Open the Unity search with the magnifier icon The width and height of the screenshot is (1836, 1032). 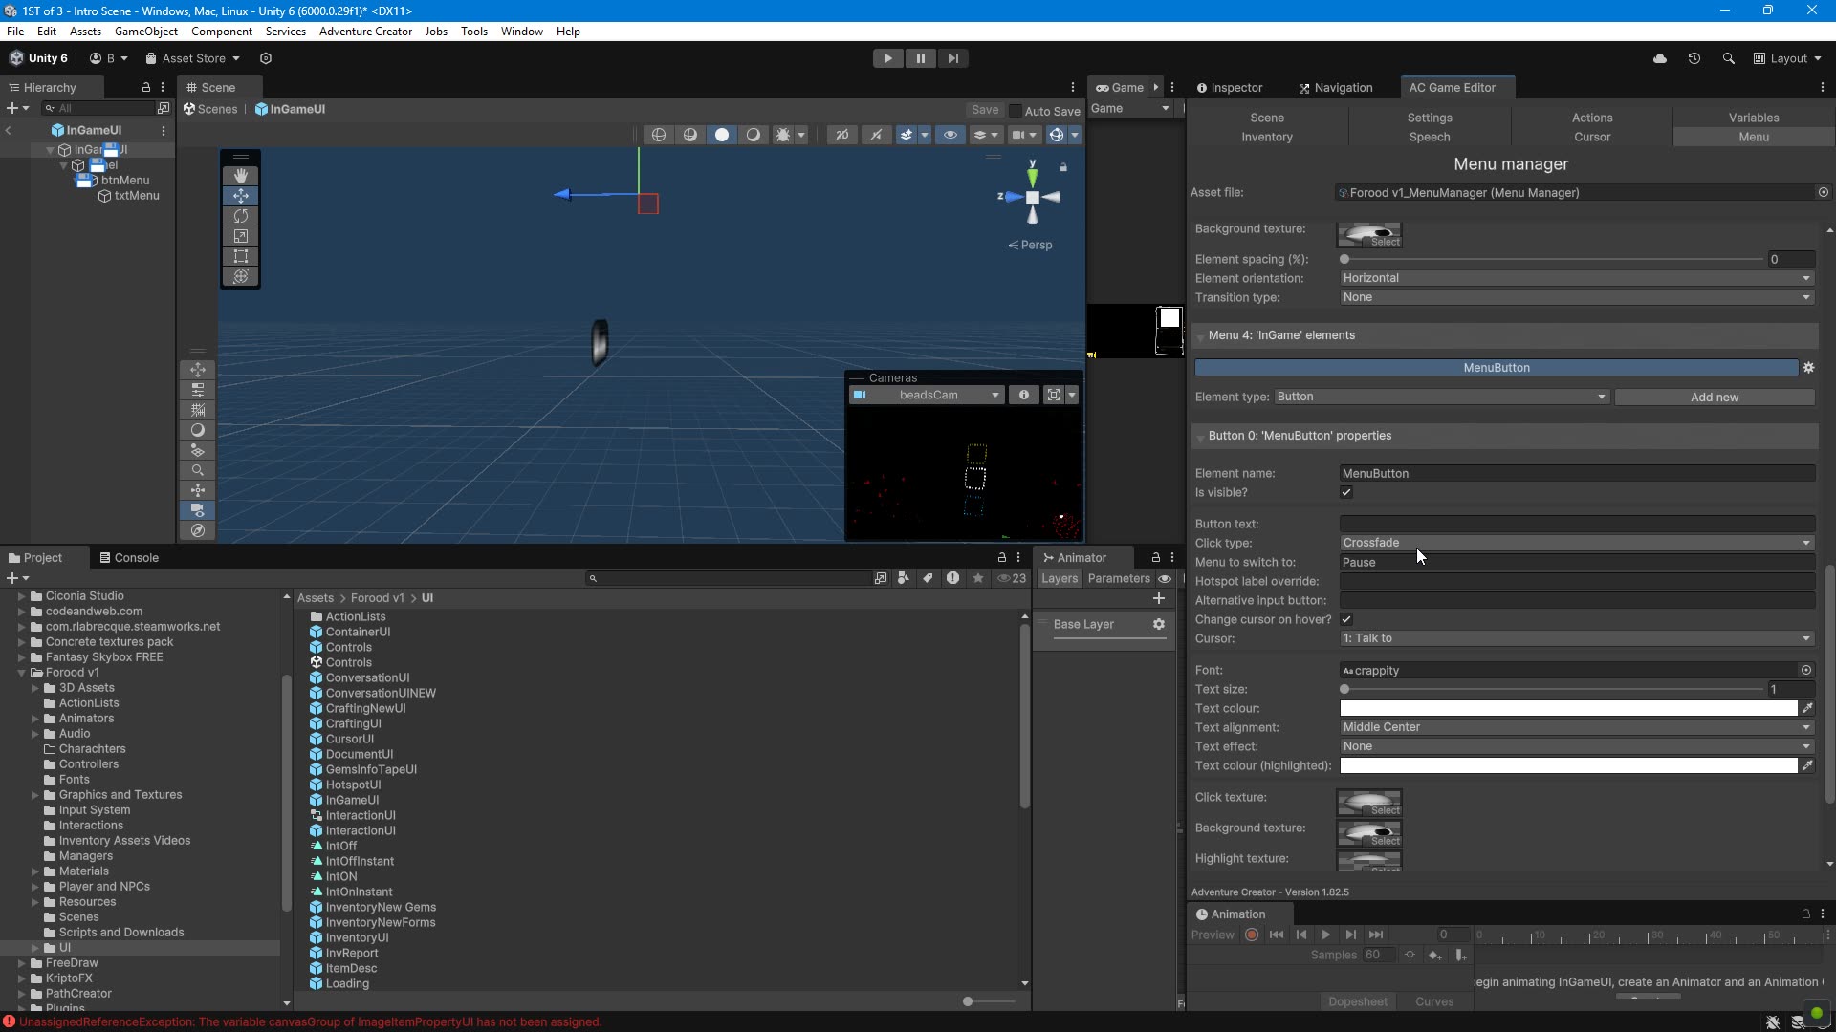click(x=1729, y=58)
